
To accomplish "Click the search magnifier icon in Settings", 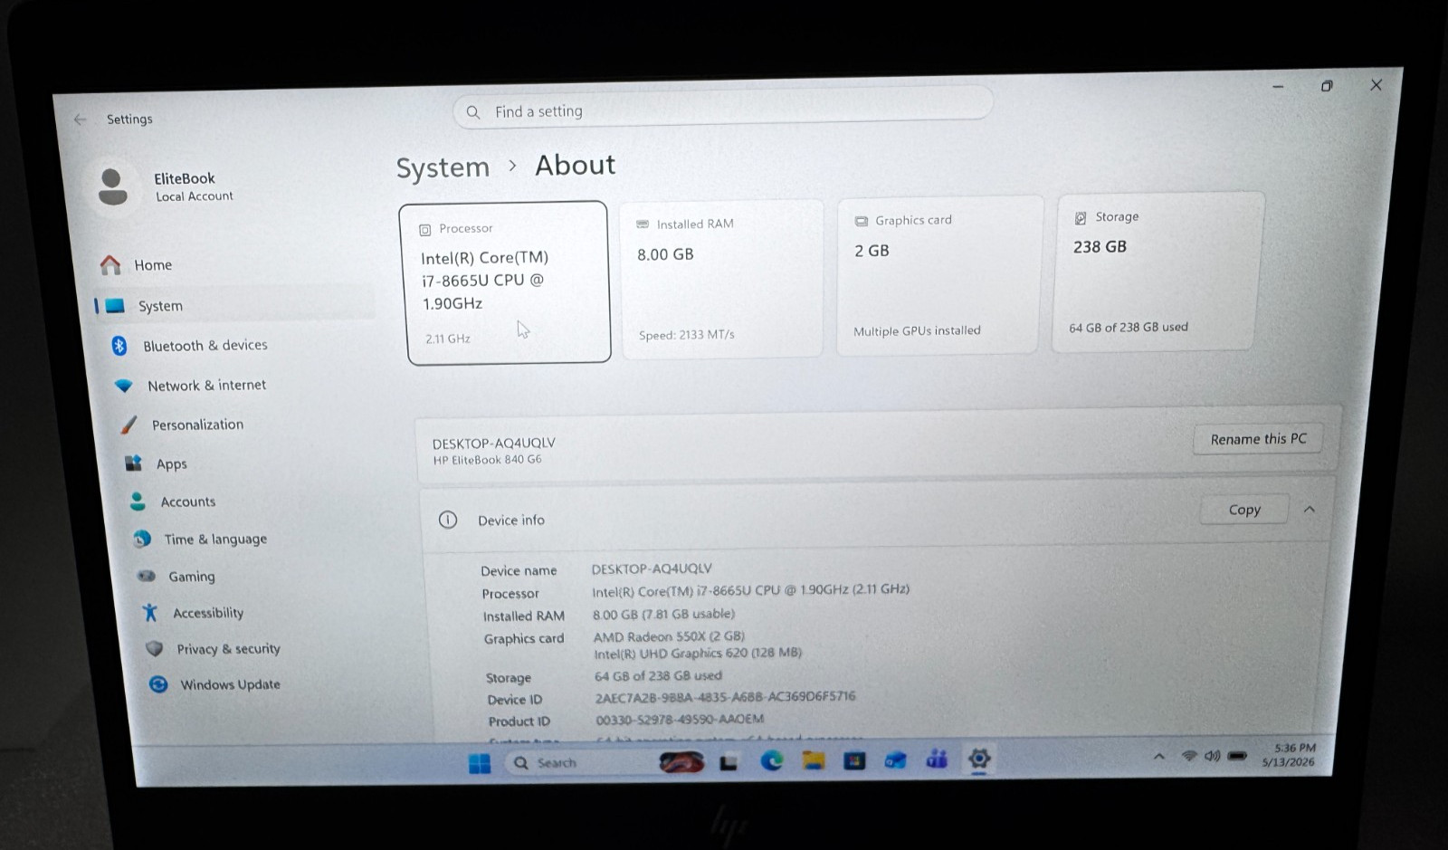I will coord(473,112).
